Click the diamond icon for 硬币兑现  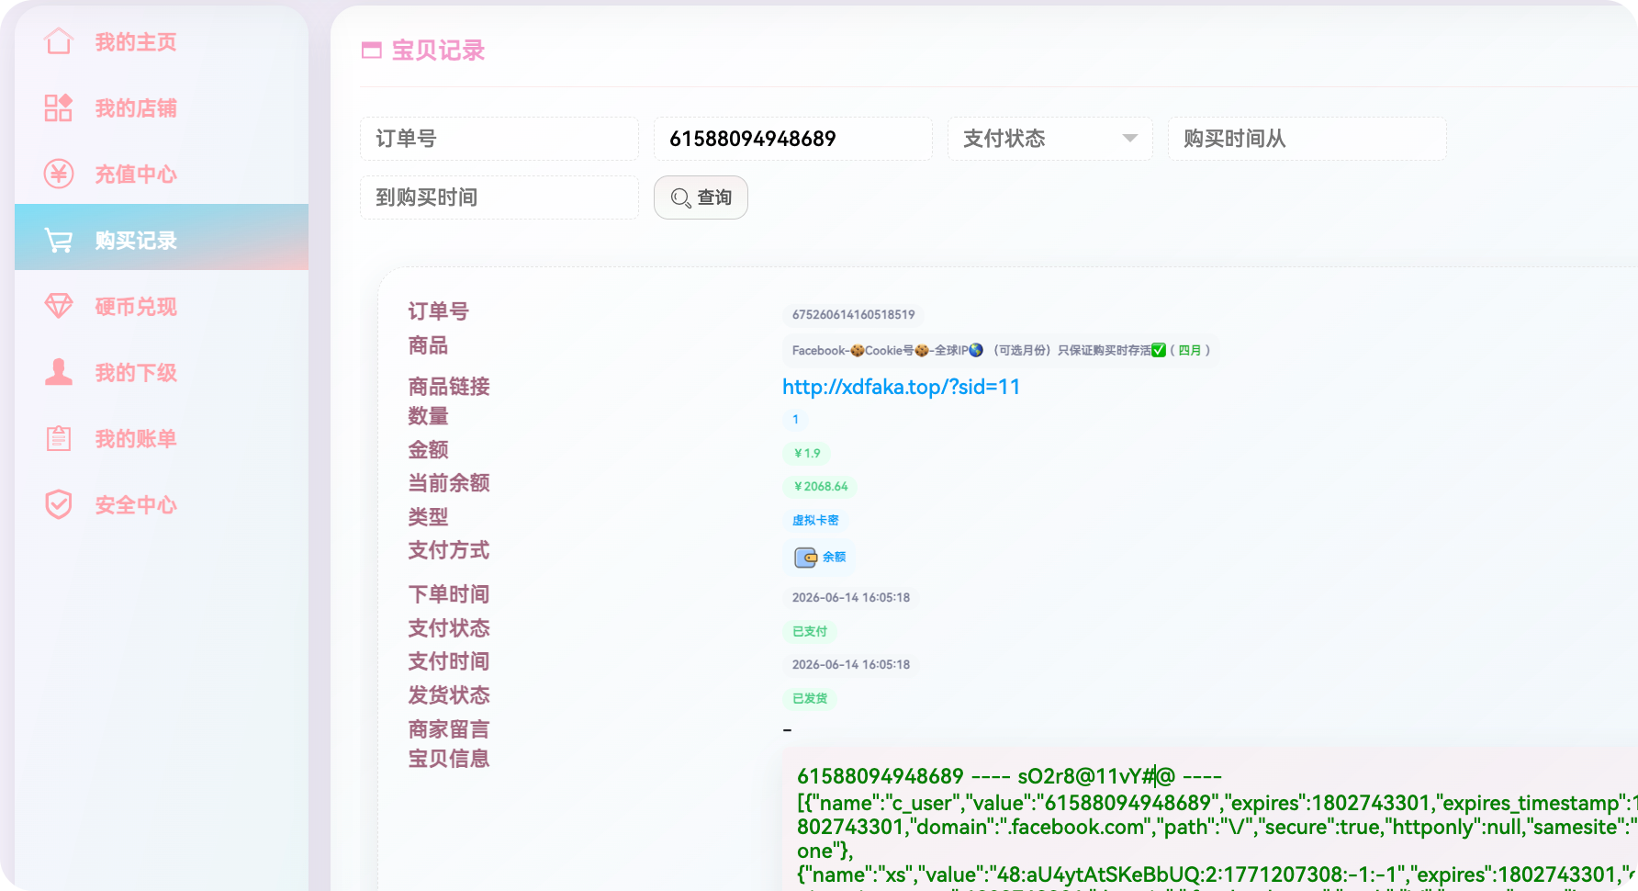point(59,306)
